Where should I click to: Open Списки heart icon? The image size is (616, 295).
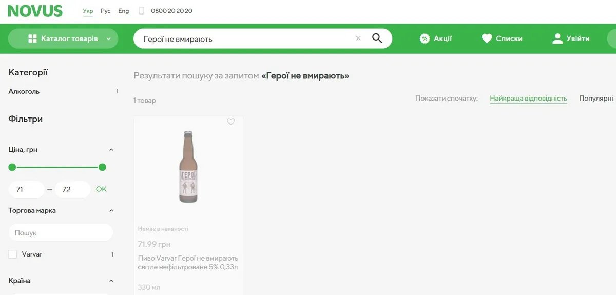[487, 38]
